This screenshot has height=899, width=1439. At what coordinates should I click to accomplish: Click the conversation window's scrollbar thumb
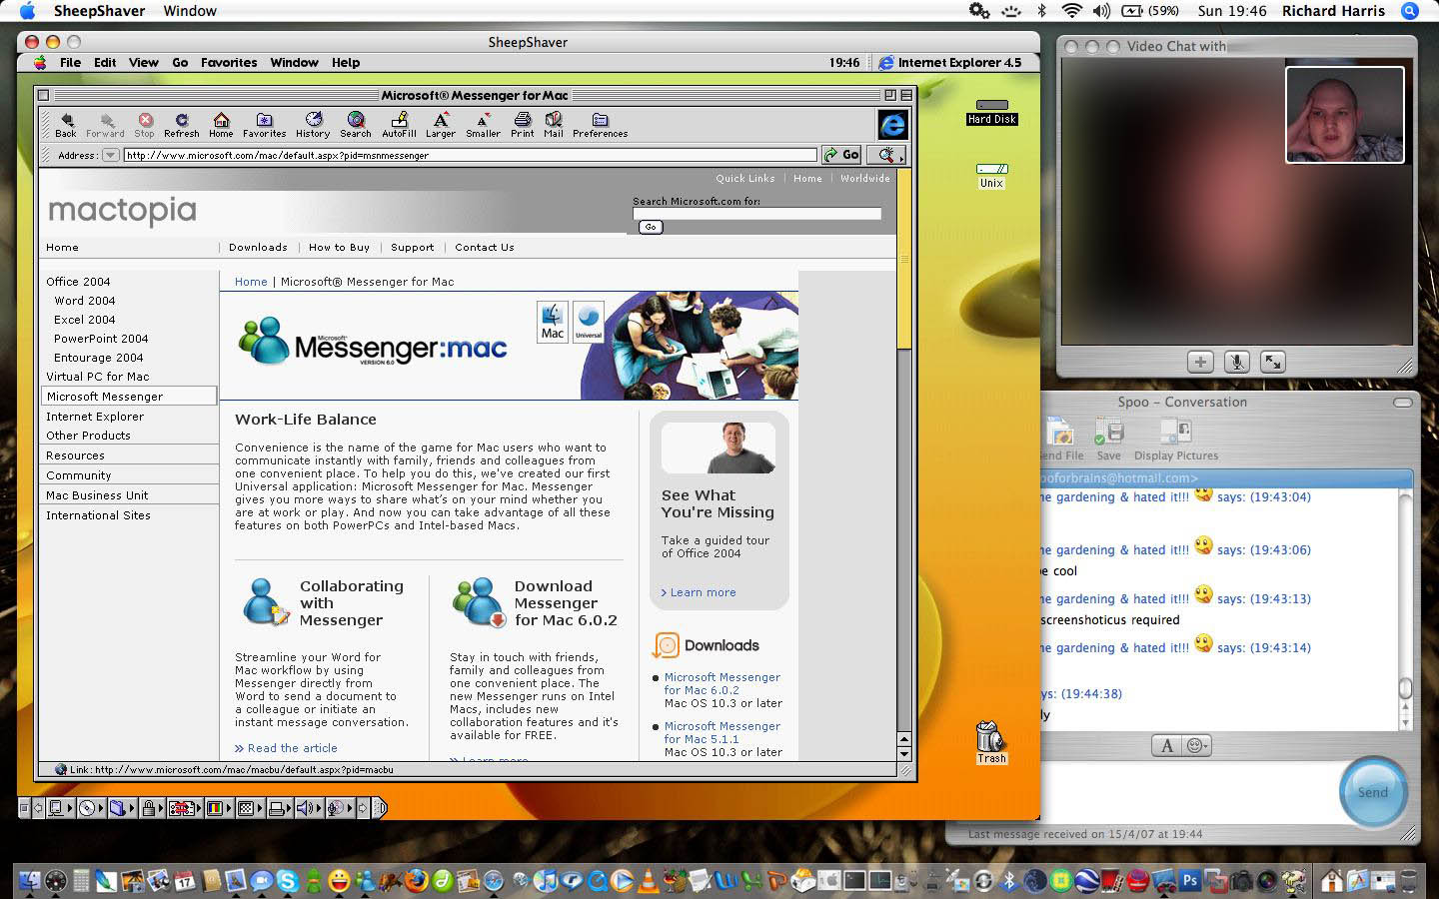[1405, 688]
